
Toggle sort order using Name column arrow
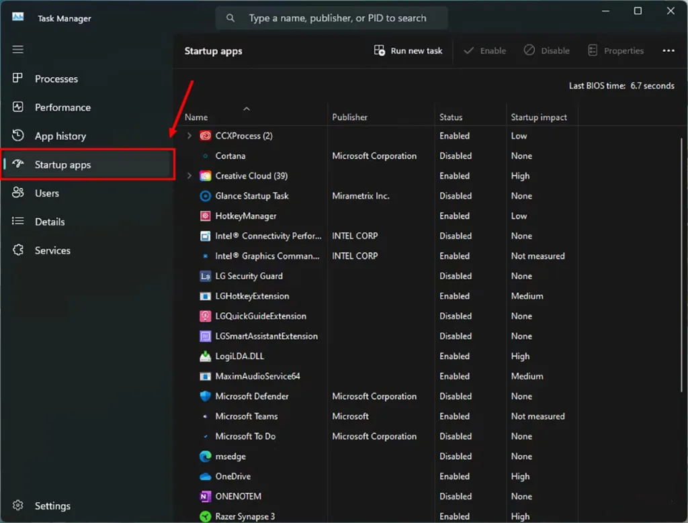pyautogui.click(x=247, y=109)
